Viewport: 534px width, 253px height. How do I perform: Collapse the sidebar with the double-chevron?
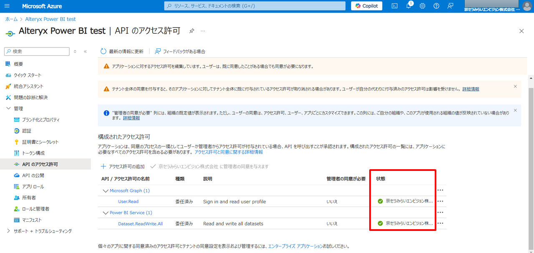(85, 51)
